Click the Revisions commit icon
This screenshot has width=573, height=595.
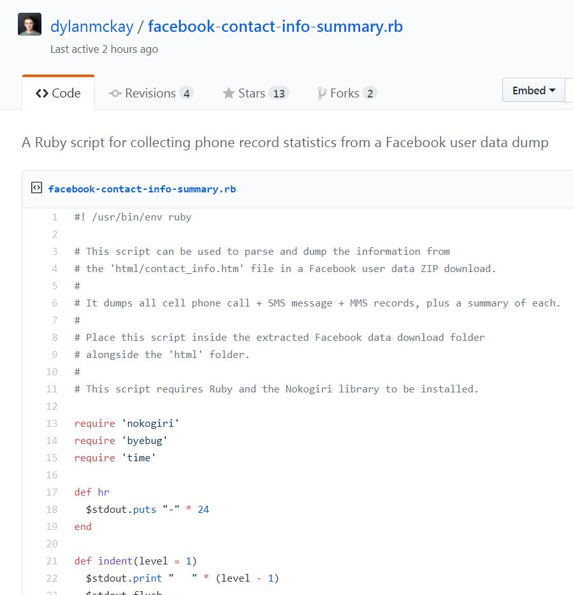(115, 94)
